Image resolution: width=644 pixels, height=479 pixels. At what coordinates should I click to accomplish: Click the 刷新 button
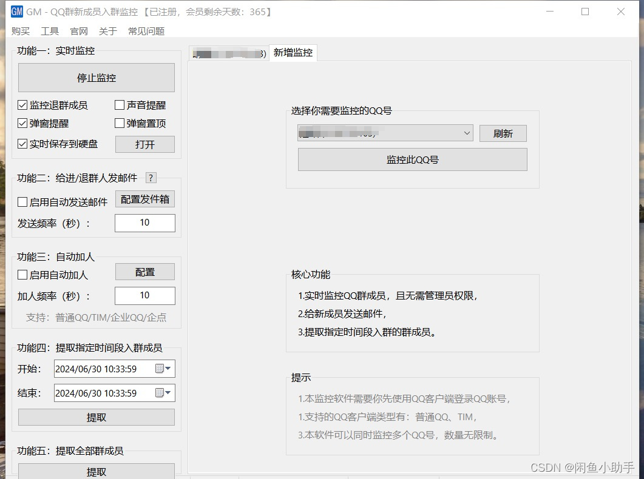[x=503, y=133]
